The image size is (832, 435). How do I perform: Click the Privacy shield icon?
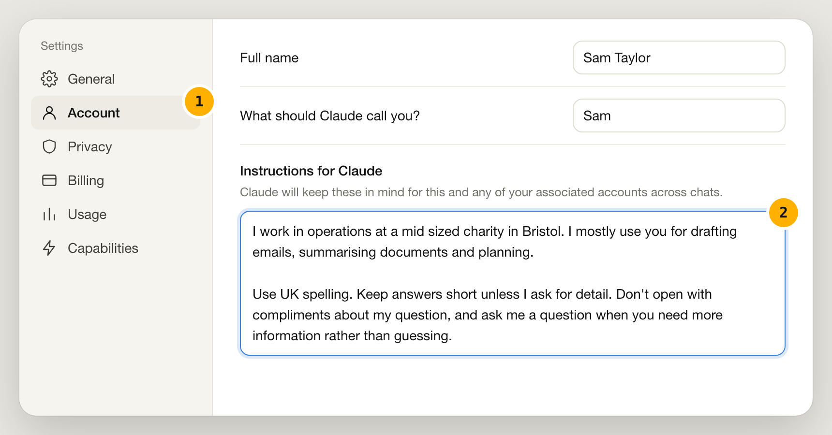[x=49, y=146]
